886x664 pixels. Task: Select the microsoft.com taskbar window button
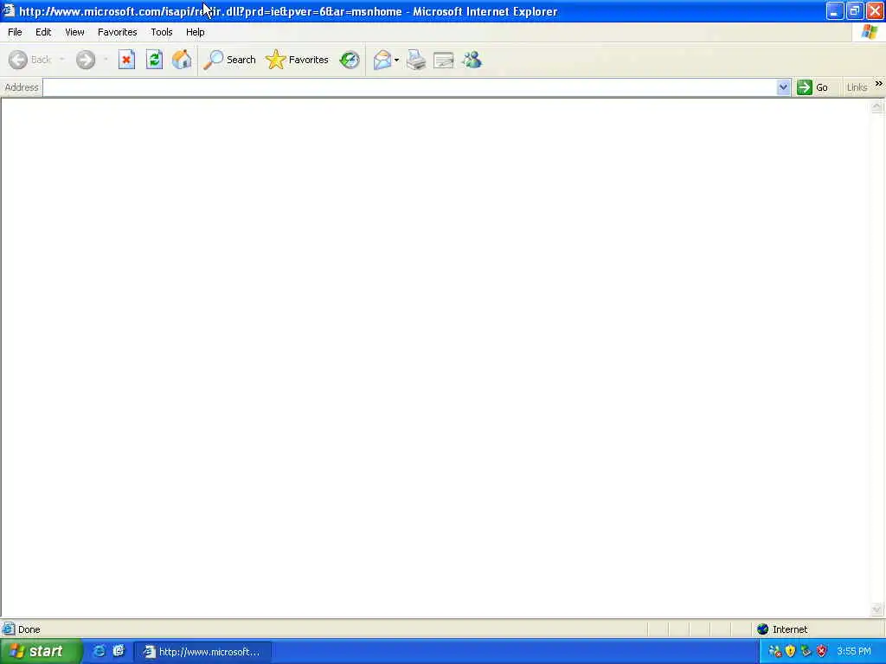pos(202,652)
